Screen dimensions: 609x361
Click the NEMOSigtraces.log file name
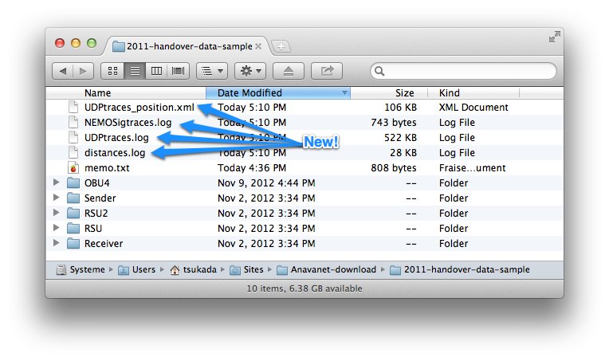pos(128,123)
